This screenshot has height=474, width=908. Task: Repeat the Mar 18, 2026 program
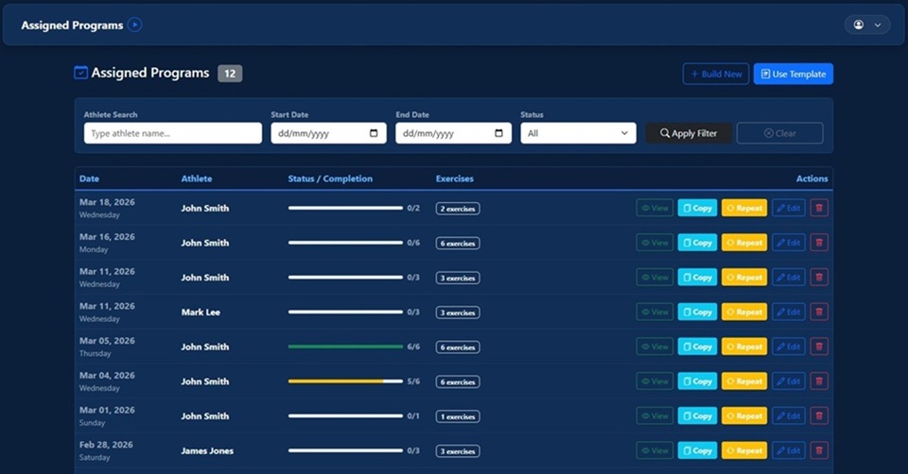click(744, 208)
